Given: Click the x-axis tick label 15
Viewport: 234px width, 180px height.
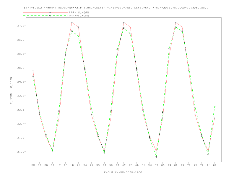Looking at the screenshot, I should pos(66,165).
